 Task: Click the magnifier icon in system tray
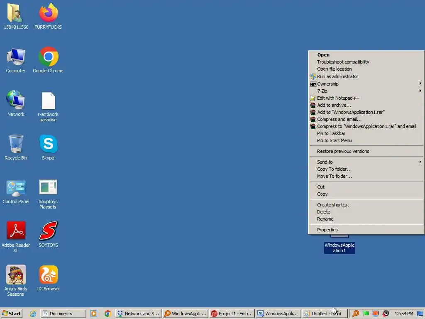(356, 314)
